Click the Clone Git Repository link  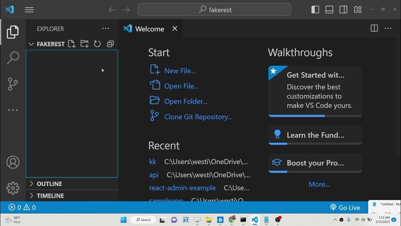[x=198, y=117]
